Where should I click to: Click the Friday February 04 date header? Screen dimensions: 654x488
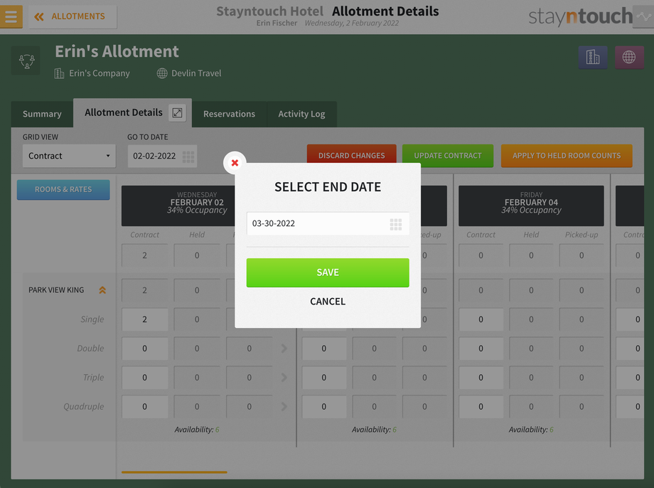[531, 206]
